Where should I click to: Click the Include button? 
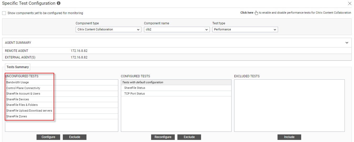point(289,137)
